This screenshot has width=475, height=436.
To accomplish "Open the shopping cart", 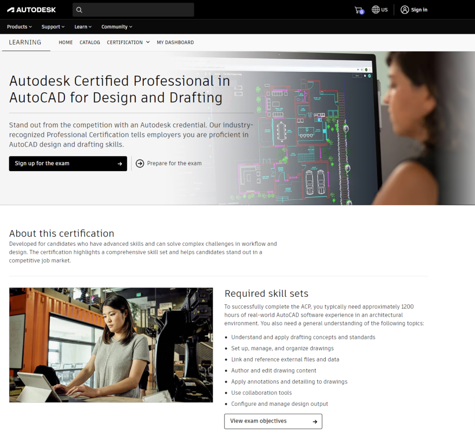I will [x=357, y=10].
